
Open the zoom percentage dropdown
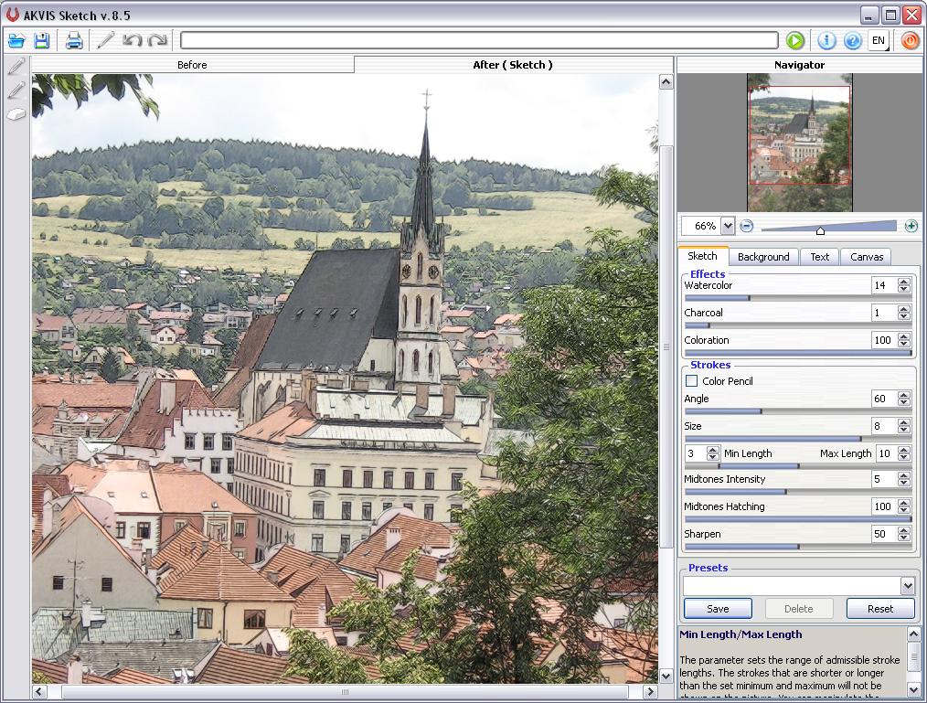pyautogui.click(x=728, y=226)
